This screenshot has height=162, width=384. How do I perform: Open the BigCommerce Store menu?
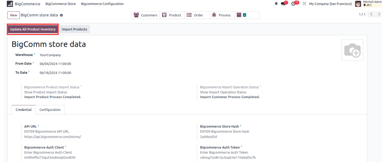pos(61,4)
